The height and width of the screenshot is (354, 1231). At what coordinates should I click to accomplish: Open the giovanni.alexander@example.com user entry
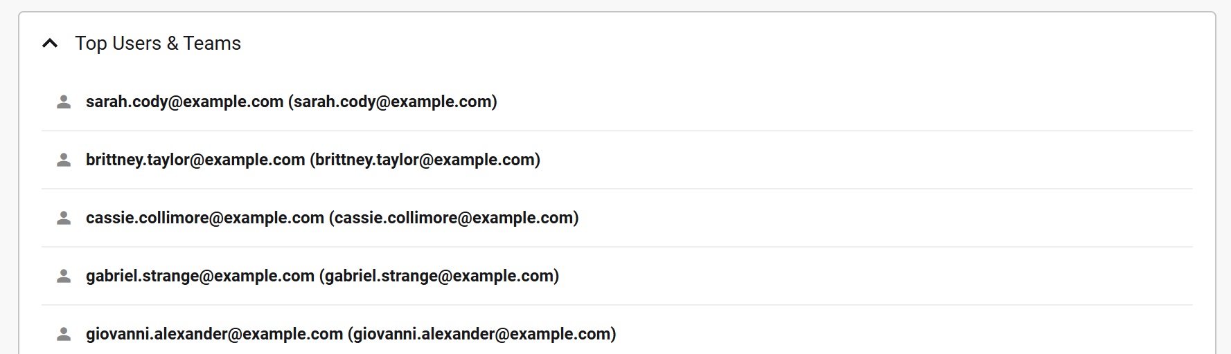(x=214, y=335)
